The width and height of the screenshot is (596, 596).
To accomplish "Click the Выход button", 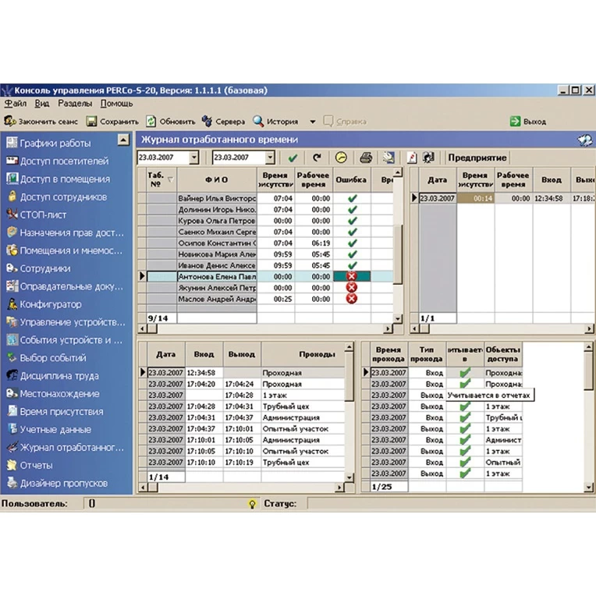I will click(528, 122).
